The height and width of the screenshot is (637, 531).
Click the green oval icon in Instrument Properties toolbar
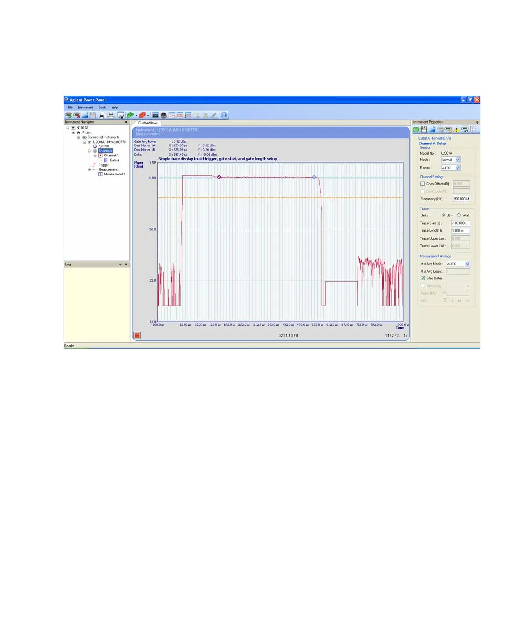click(416, 129)
